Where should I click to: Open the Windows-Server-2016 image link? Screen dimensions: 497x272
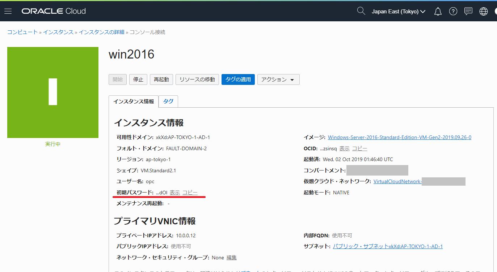coord(400,137)
